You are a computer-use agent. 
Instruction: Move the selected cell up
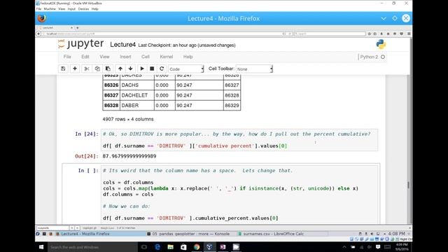pyautogui.click(x=120, y=69)
